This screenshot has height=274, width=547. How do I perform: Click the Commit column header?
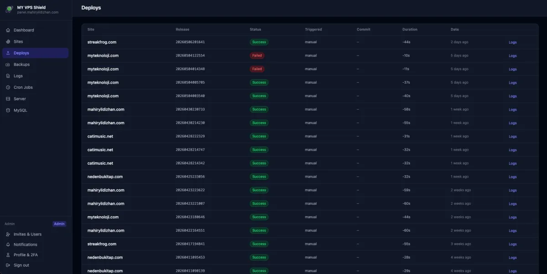point(363,30)
